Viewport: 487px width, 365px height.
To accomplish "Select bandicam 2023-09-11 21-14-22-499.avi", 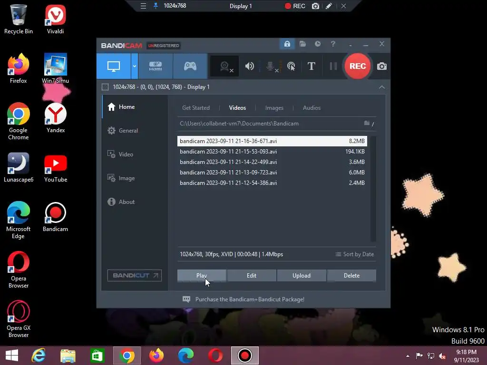I will 272,162.
